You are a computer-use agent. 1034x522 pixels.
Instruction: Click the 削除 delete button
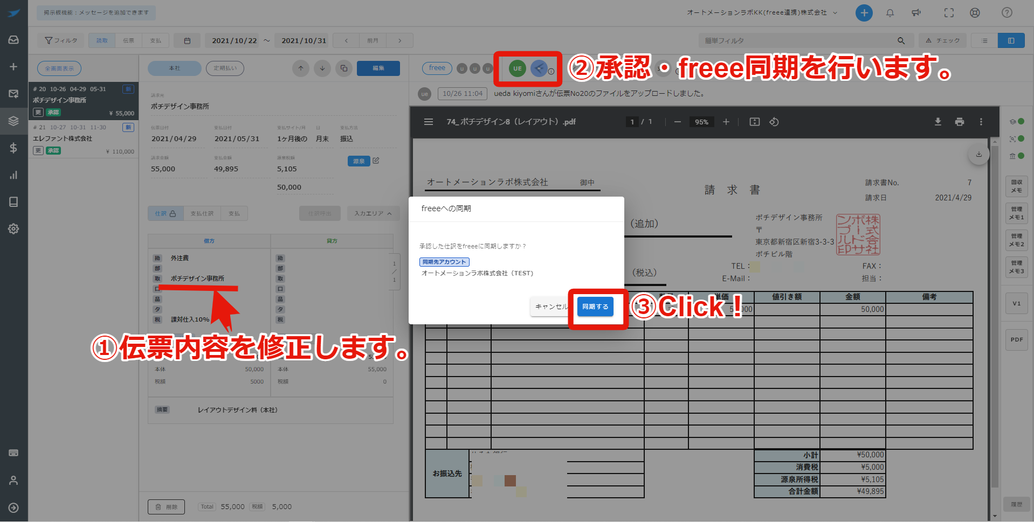167,507
